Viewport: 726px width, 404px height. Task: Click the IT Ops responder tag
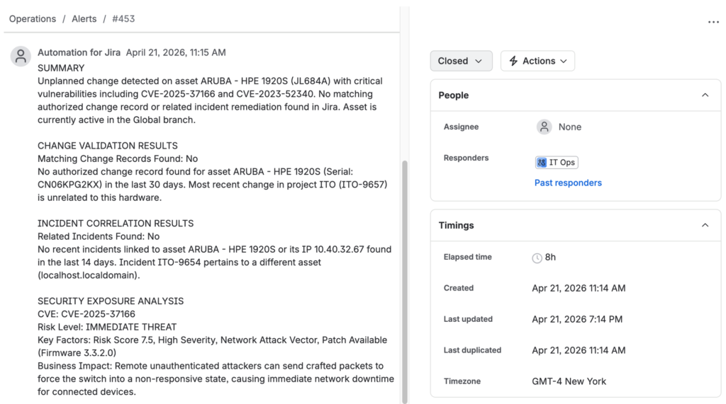point(557,162)
